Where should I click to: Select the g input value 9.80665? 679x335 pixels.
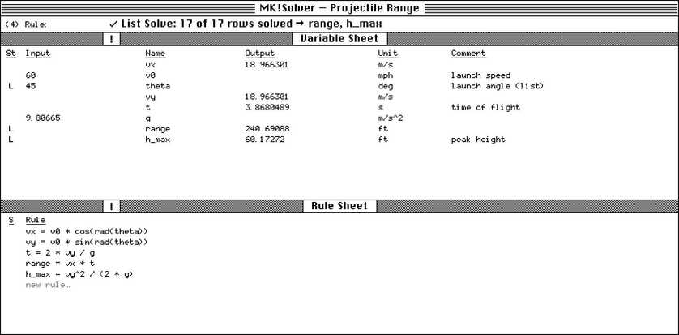pyautogui.click(x=43, y=118)
